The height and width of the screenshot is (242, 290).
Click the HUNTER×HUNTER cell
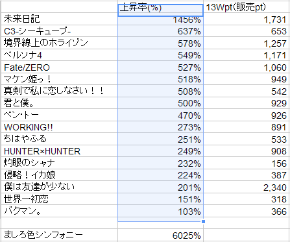click(60, 151)
